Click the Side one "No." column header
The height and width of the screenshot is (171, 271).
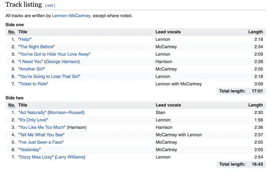click(x=12, y=32)
